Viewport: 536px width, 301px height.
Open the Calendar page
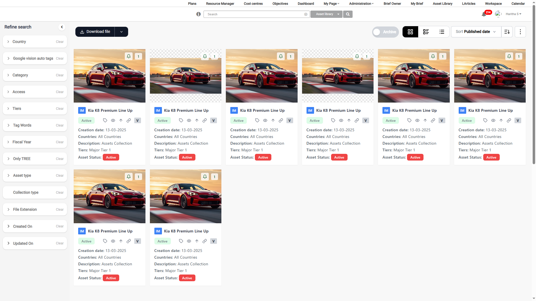click(x=518, y=4)
